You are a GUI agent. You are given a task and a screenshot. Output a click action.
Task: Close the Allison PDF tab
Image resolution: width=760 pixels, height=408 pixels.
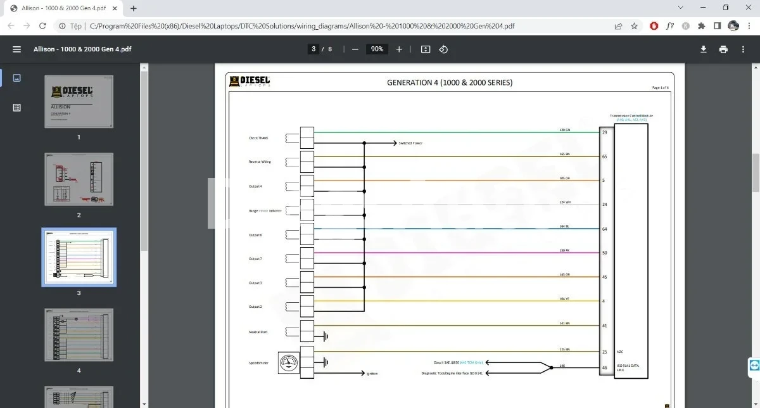pyautogui.click(x=115, y=8)
